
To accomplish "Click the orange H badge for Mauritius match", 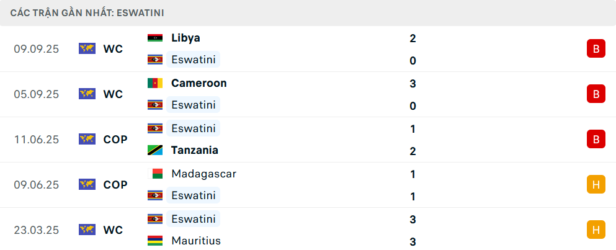I will [596, 230].
